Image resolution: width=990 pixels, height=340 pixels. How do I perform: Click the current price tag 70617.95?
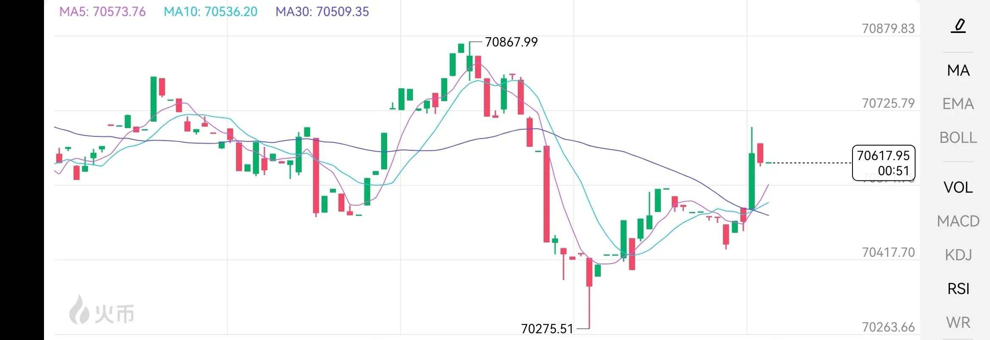tap(883, 163)
